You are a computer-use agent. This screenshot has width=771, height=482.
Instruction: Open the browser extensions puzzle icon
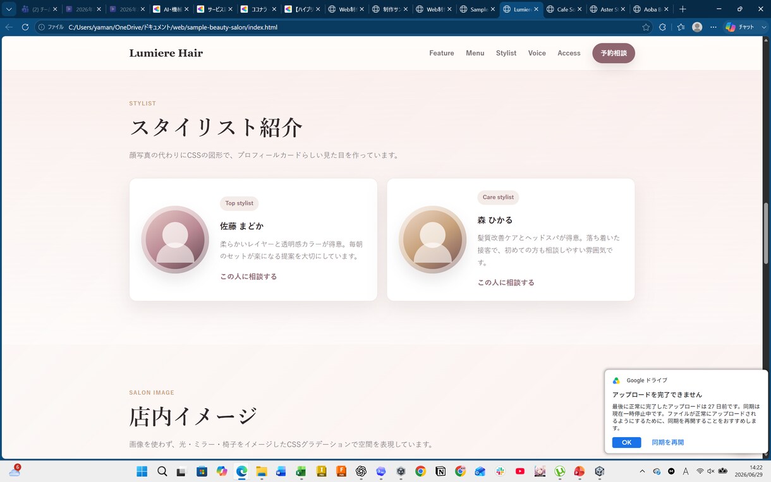tap(662, 27)
